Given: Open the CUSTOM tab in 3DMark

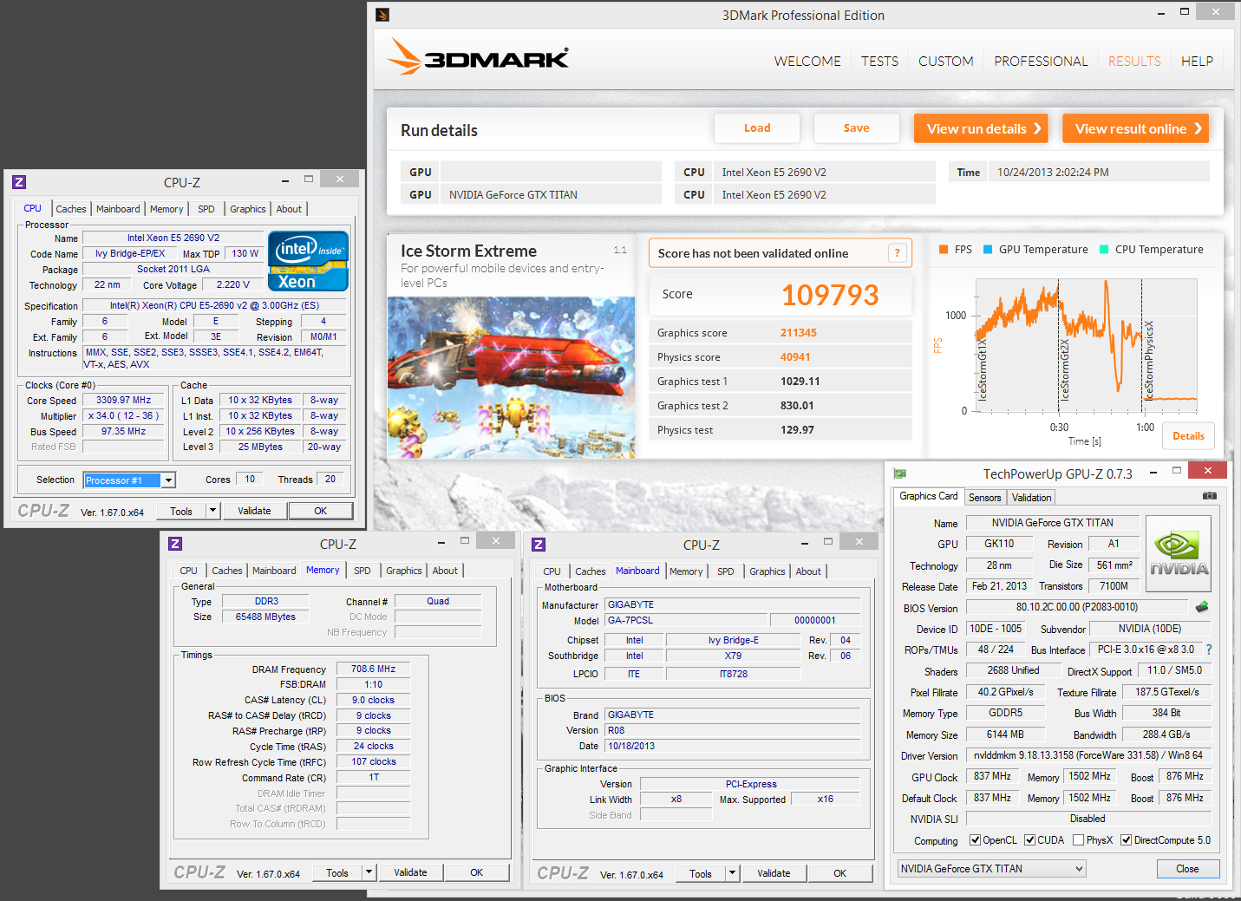Looking at the screenshot, I should [x=945, y=62].
